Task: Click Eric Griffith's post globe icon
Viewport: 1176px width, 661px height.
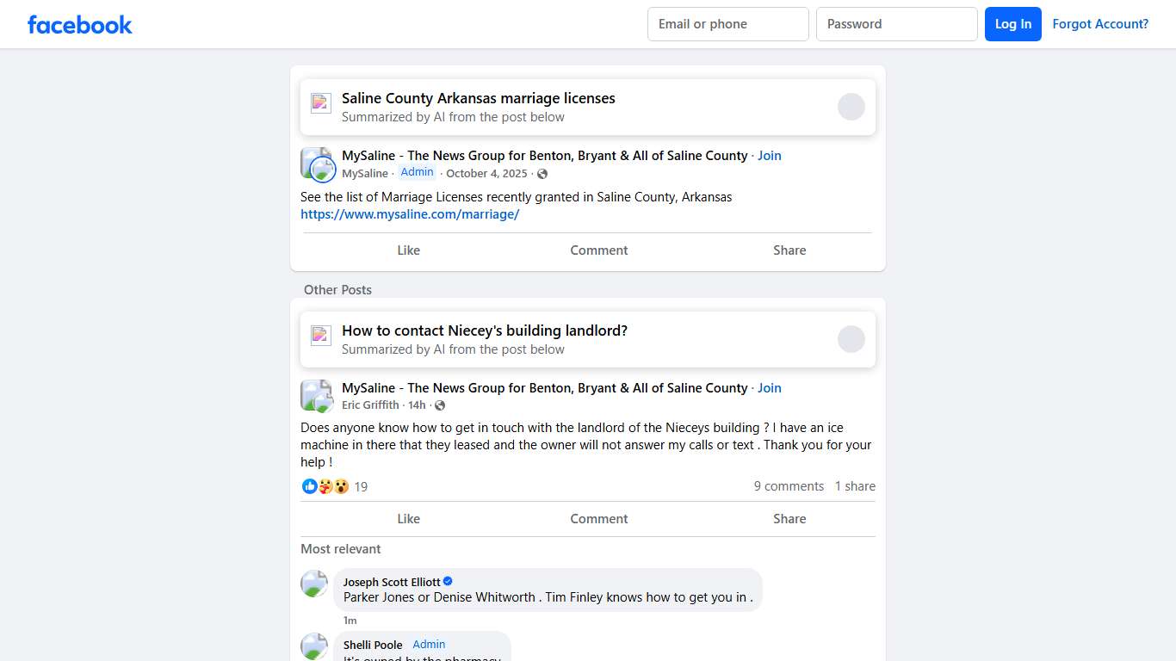Action: [x=439, y=405]
